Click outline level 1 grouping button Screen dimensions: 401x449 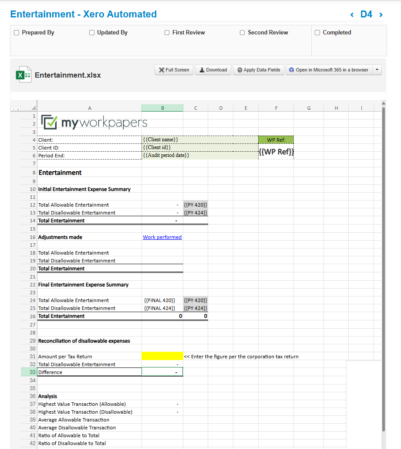(x=13, y=108)
